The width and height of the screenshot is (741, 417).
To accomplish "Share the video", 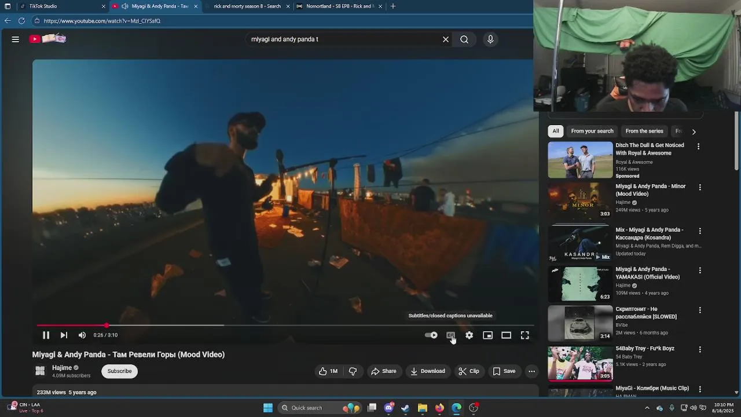I will coord(384,371).
